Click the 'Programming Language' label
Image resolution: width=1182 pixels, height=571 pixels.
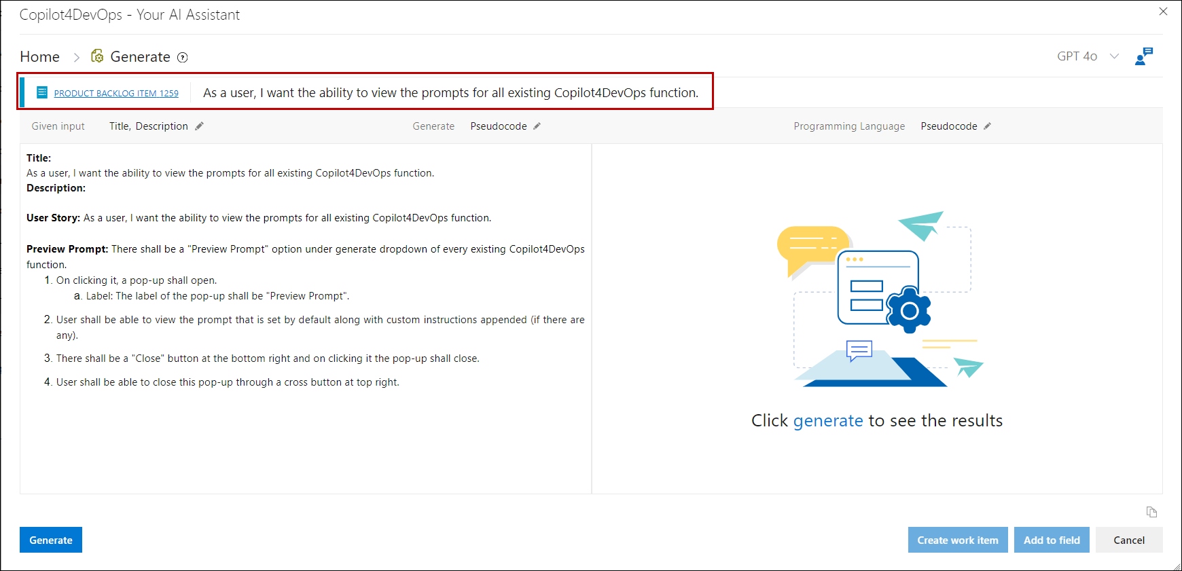click(849, 126)
